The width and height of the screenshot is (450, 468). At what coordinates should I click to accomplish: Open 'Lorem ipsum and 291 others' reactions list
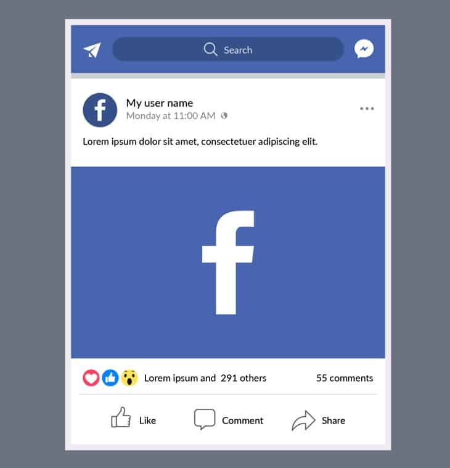coord(205,378)
